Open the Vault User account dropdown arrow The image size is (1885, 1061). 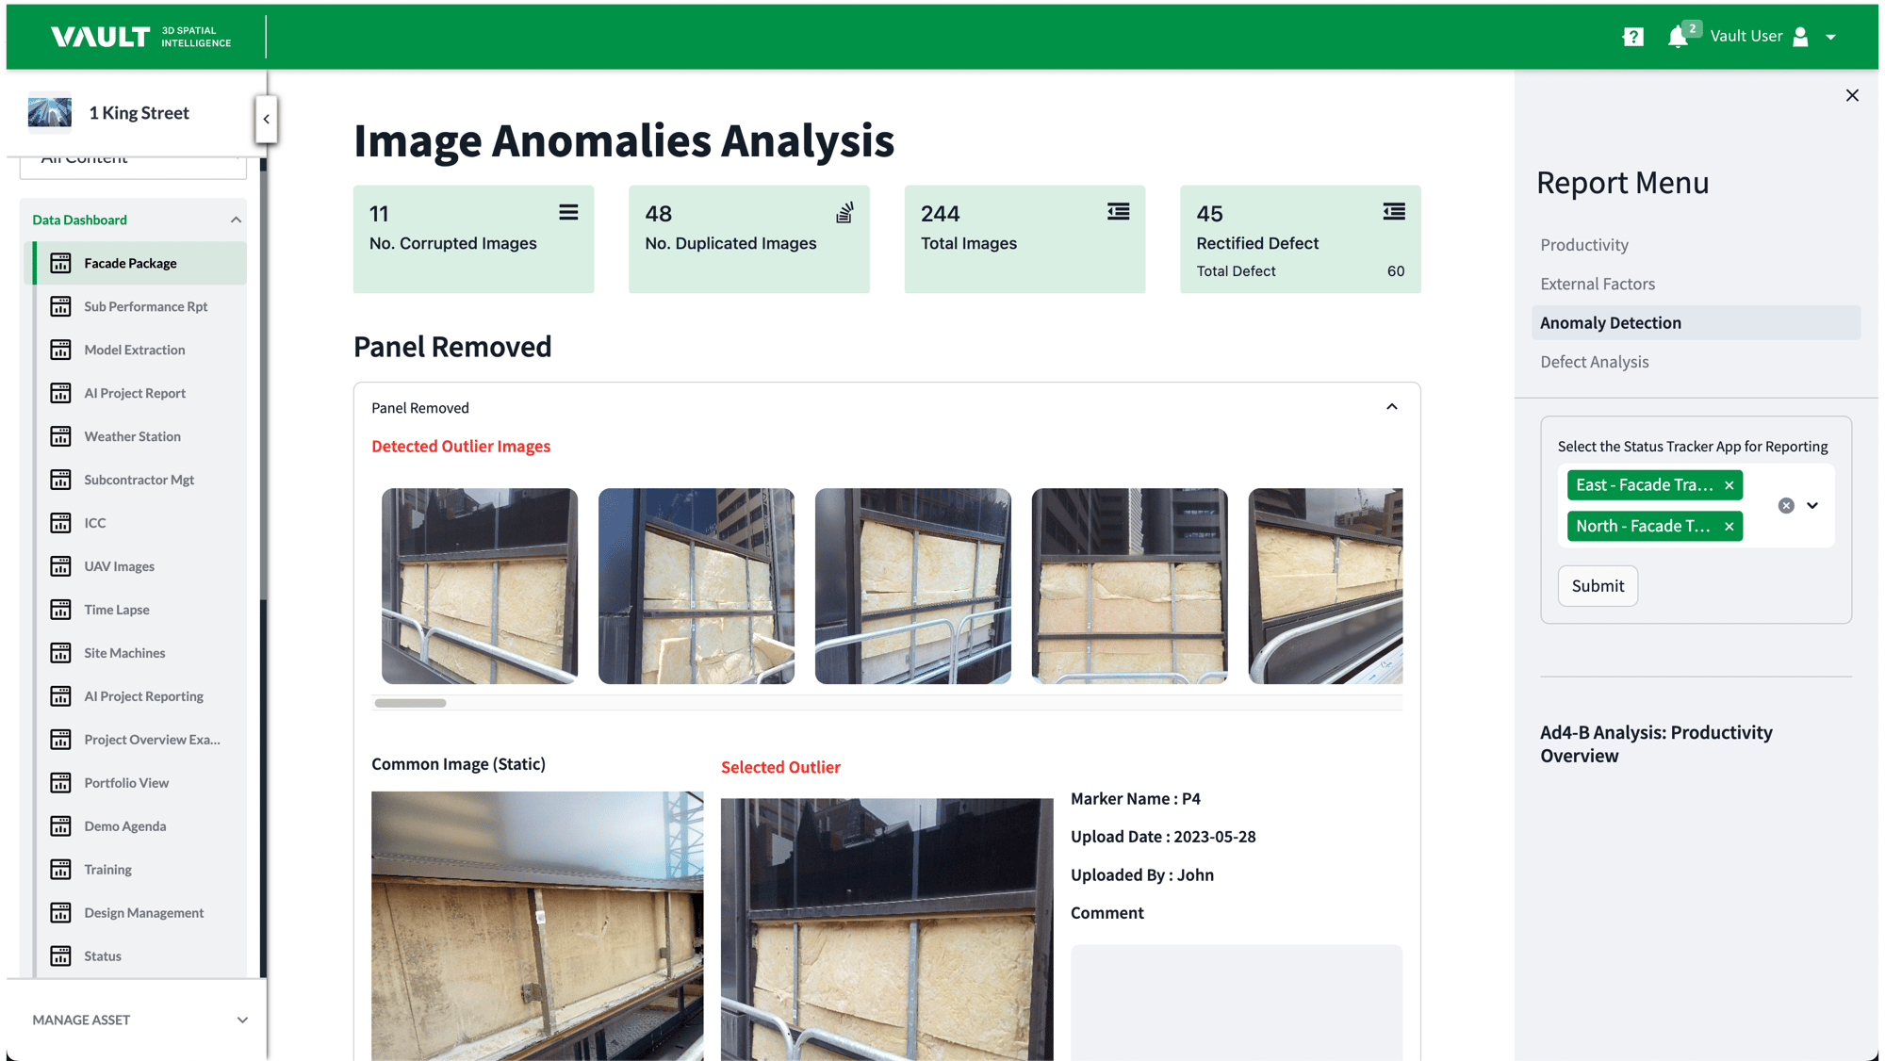click(1830, 37)
